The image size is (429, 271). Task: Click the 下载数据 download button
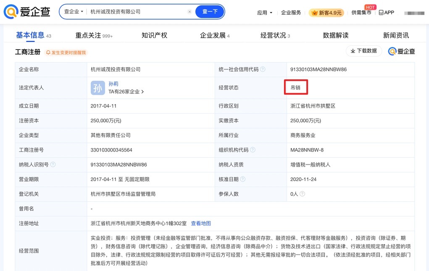coord(363,51)
